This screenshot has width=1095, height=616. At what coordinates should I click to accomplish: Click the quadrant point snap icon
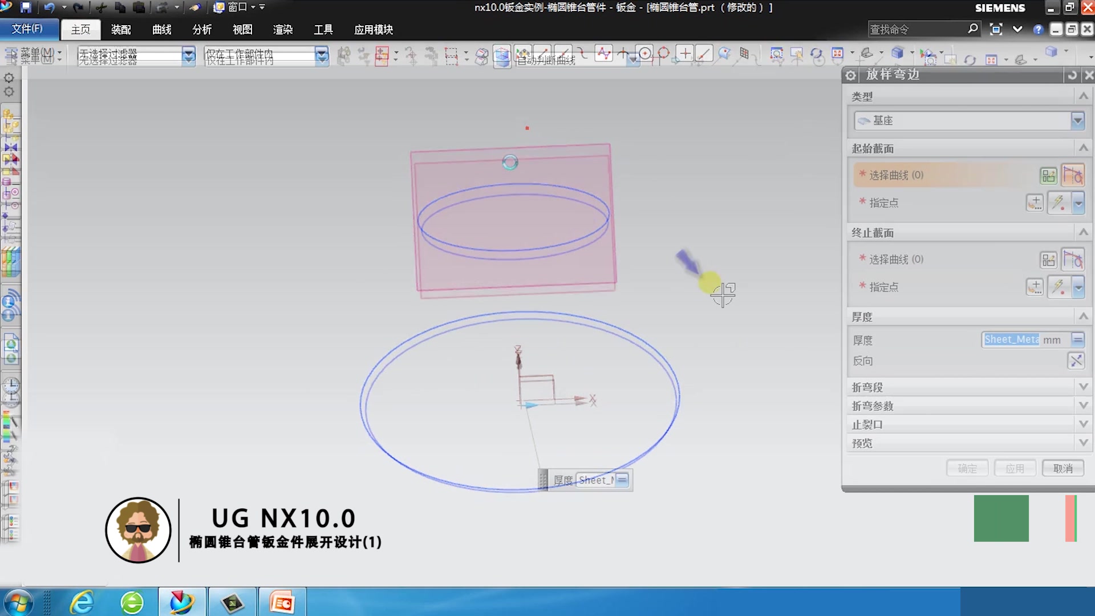pos(664,53)
